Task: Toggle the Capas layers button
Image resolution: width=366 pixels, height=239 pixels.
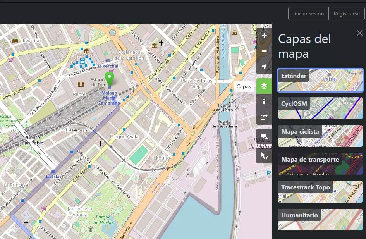Action: click(x=264, y=86)
